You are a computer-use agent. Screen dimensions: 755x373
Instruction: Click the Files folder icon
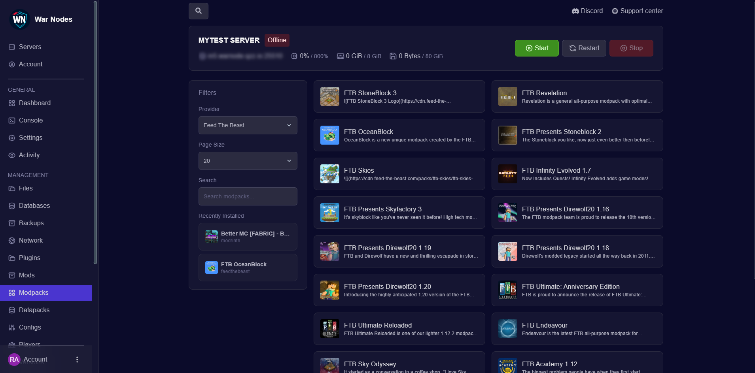pos(12,188)
